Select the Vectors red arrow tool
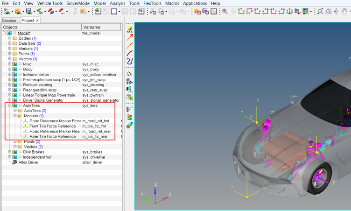 (x=130, y=37)
